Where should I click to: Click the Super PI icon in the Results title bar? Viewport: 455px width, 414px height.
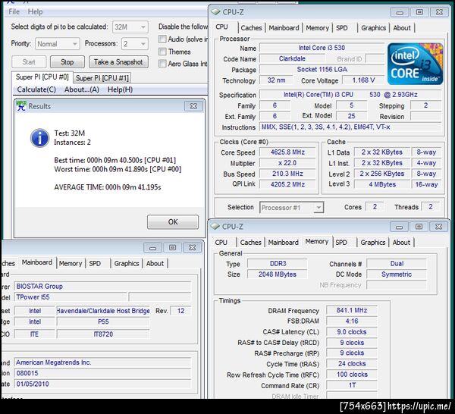(x=21, y=106)
